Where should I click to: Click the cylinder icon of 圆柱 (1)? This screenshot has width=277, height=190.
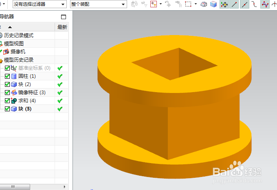tap(14, 76)
